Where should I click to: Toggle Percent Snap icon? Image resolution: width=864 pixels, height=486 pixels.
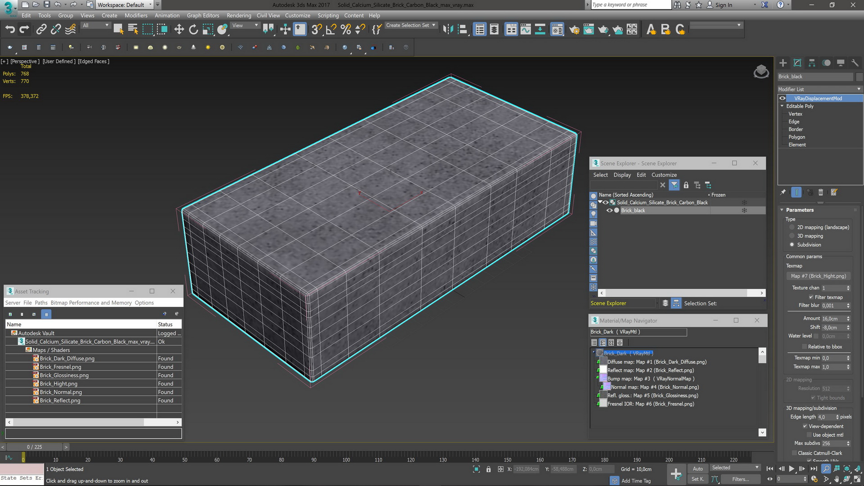click(346, 30)
